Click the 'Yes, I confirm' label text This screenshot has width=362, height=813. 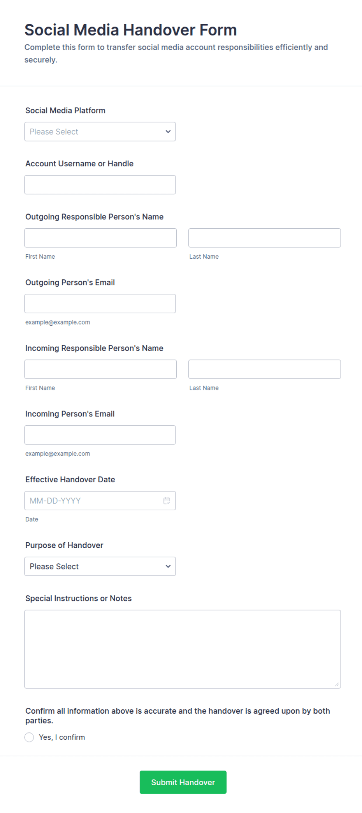point(62,737)
